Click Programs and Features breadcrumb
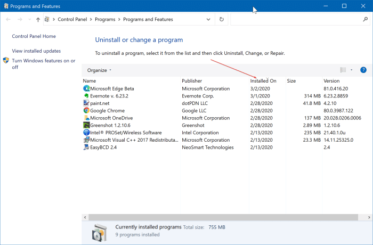Screen dimensions: 373x245 click(x=148, y=20)
